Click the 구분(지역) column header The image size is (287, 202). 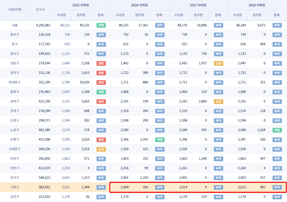coord(15,10)
